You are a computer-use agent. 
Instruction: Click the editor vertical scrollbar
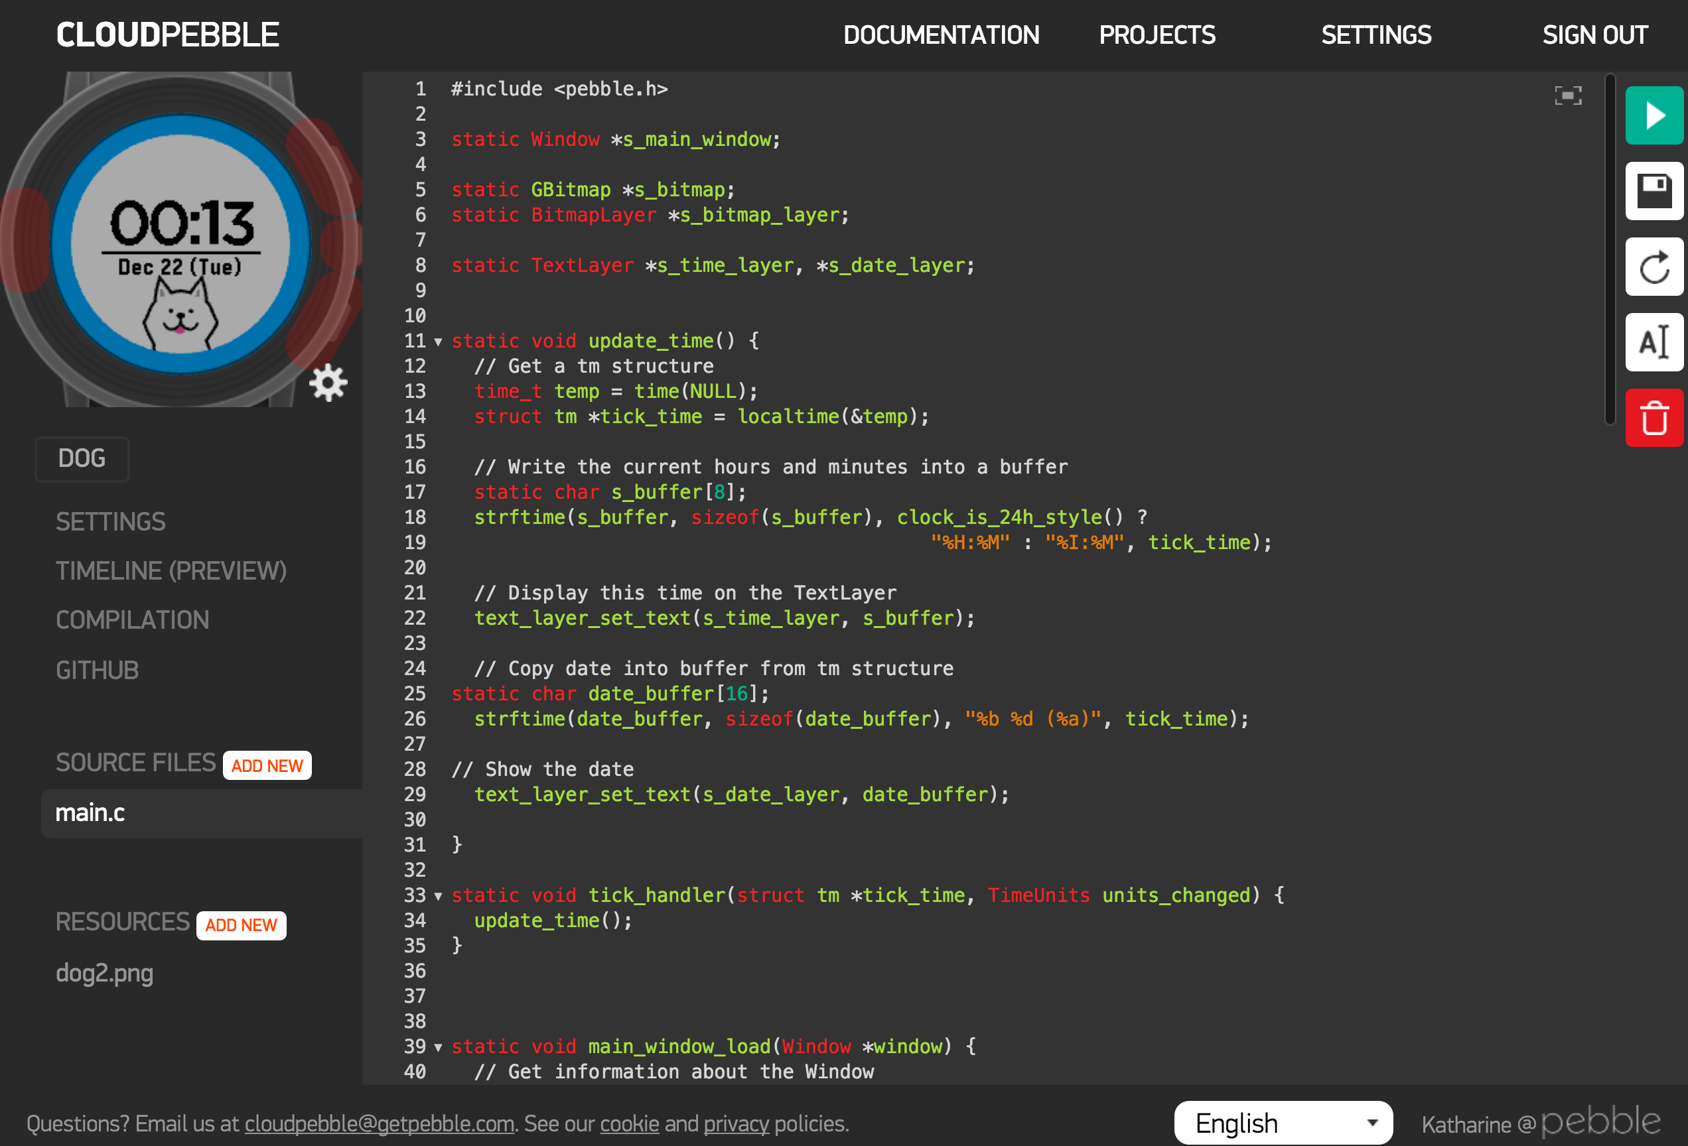click(x=1610, y=249)
